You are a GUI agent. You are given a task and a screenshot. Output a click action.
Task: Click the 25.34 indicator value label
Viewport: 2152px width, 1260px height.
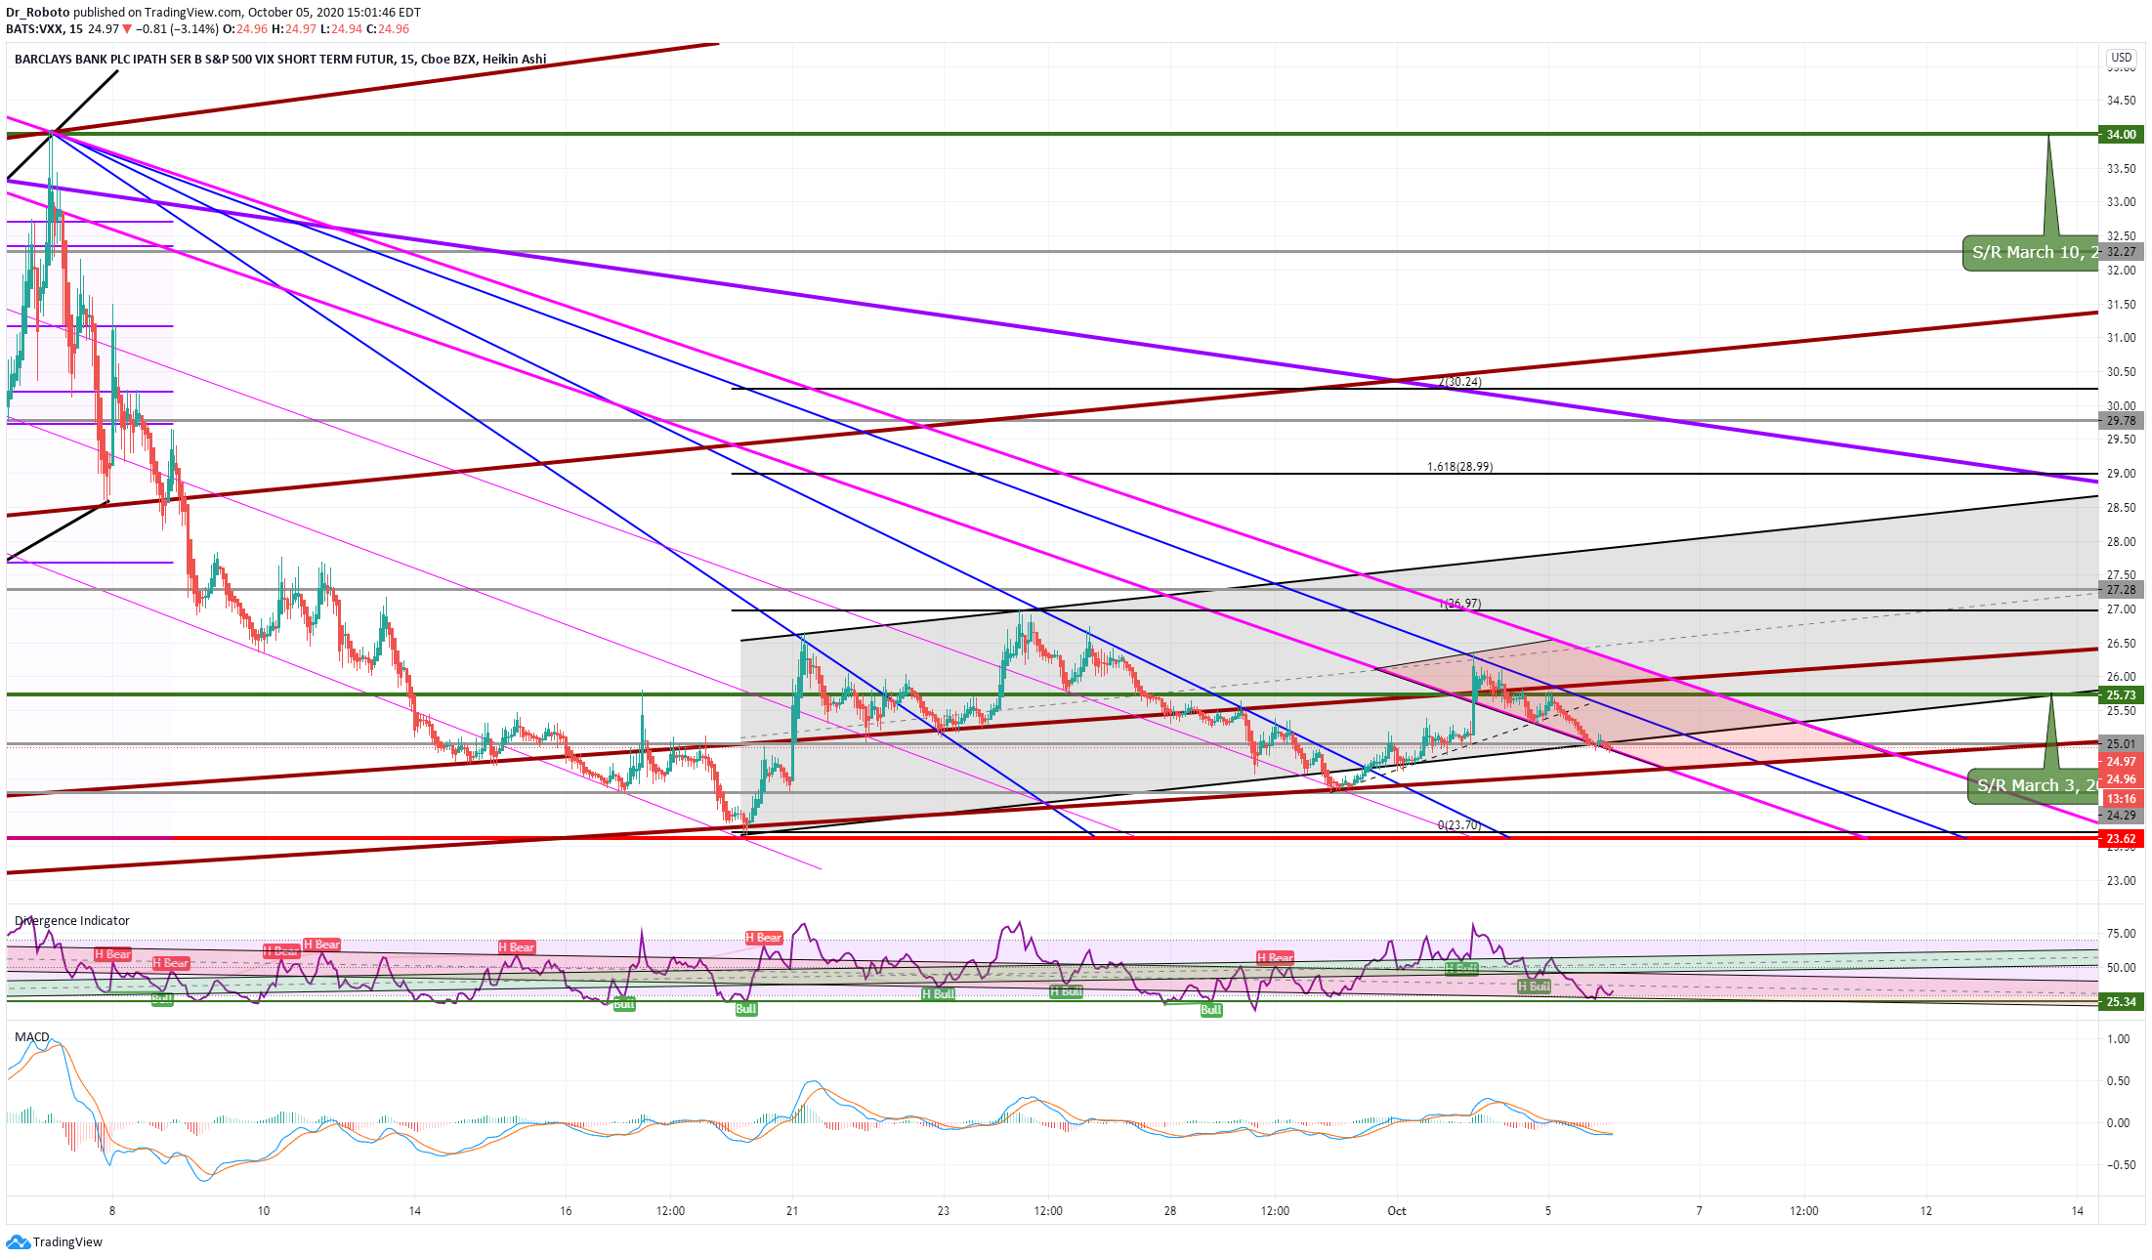click(x=2120, y=1001)
